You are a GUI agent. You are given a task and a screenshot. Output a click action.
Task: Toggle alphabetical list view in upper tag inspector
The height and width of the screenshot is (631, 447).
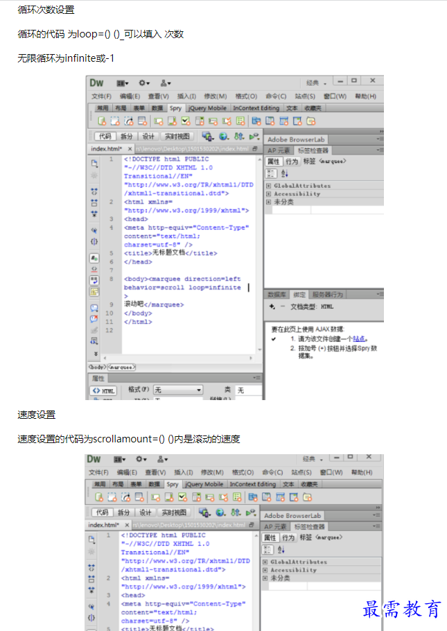pyautogui.click(x=284, y=173)
